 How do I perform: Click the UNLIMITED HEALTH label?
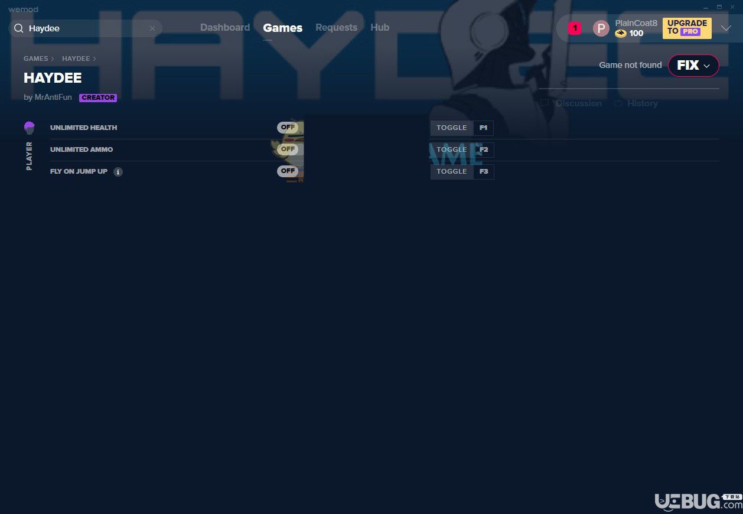pos(83,128)
